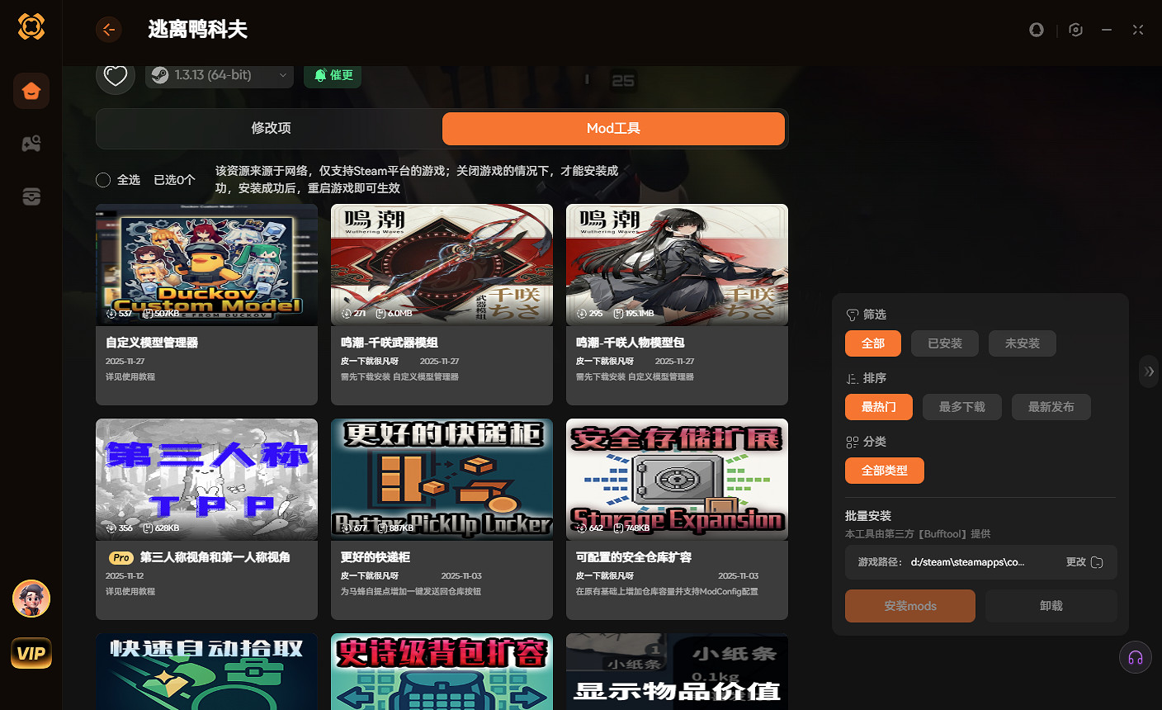The height and width of the screenshot is (710, 1162).
Task: Open the 1.3.13 (64-bit) version dropdown
Action: (219, 75)
